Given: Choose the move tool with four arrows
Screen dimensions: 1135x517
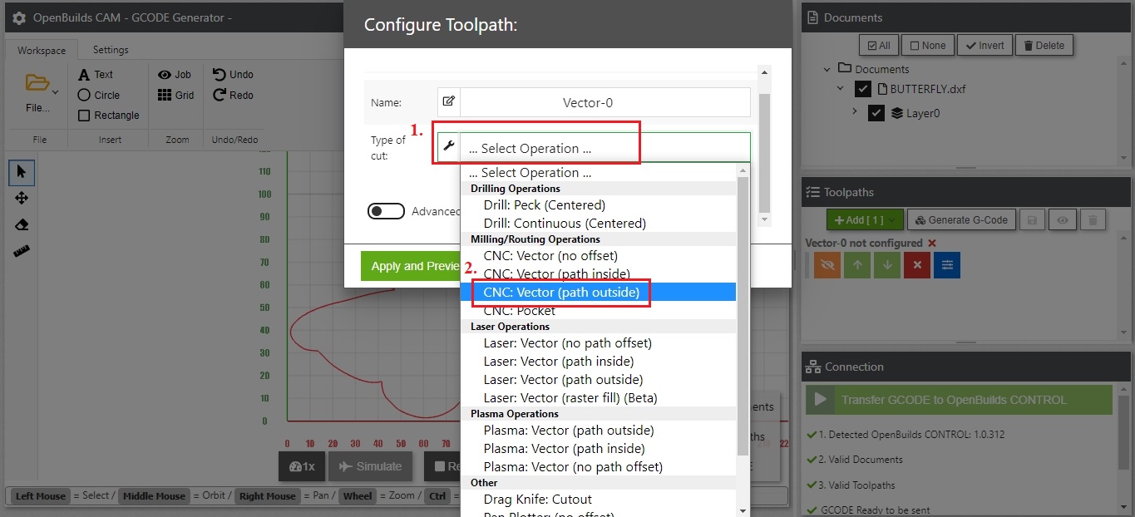Looking at the screenshot, I should (x=22, y=198).
